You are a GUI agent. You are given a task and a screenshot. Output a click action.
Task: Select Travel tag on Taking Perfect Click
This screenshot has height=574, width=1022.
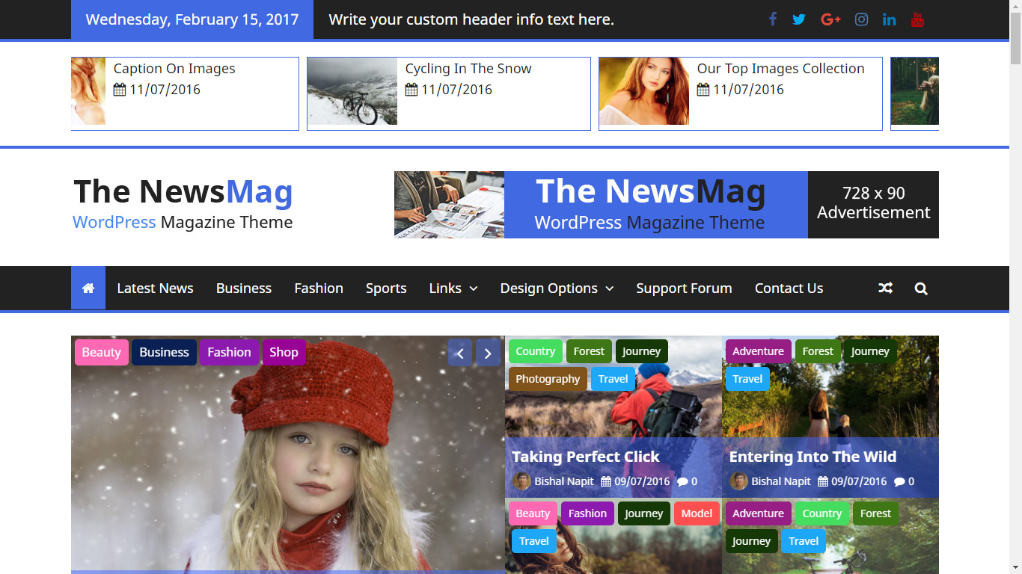[x=613, y=379]
